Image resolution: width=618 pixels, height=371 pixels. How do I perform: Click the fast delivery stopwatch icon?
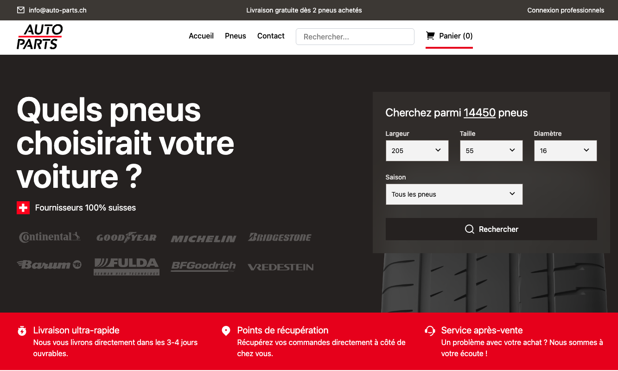click(x=22, y=331)
